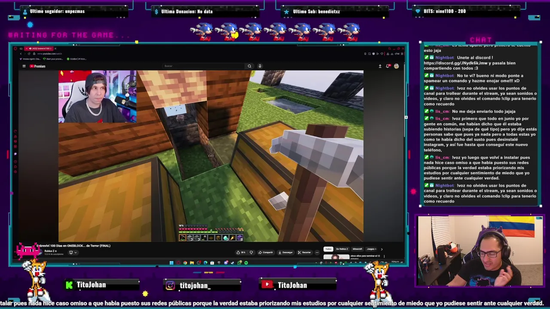Viewport: 550px width, 309px height.
Task: Open a new browser tab with plus
Action: [x=55, y=48]
